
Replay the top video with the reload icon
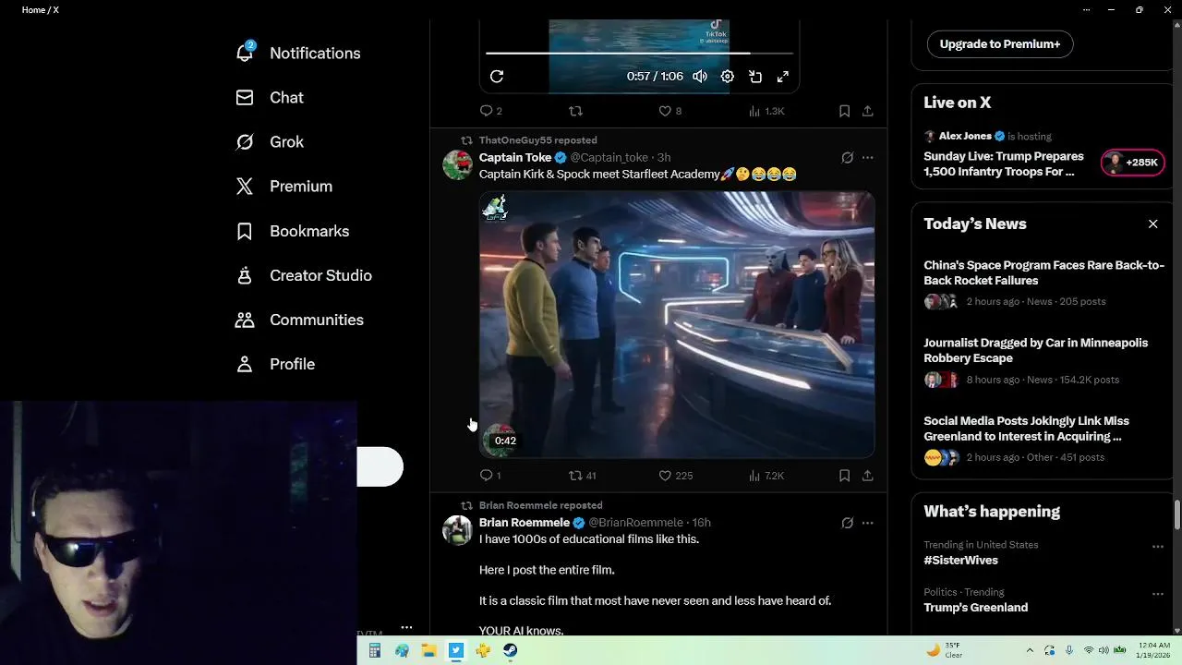497,77
